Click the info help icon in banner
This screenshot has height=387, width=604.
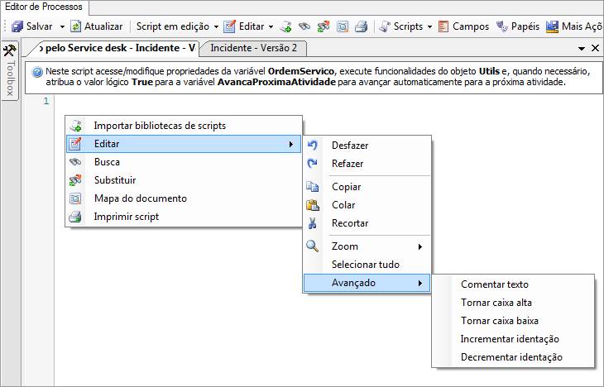[x=37, y=72]
